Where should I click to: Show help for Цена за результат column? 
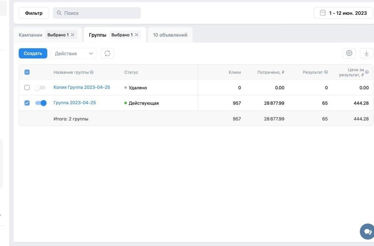tap(367, 72)
